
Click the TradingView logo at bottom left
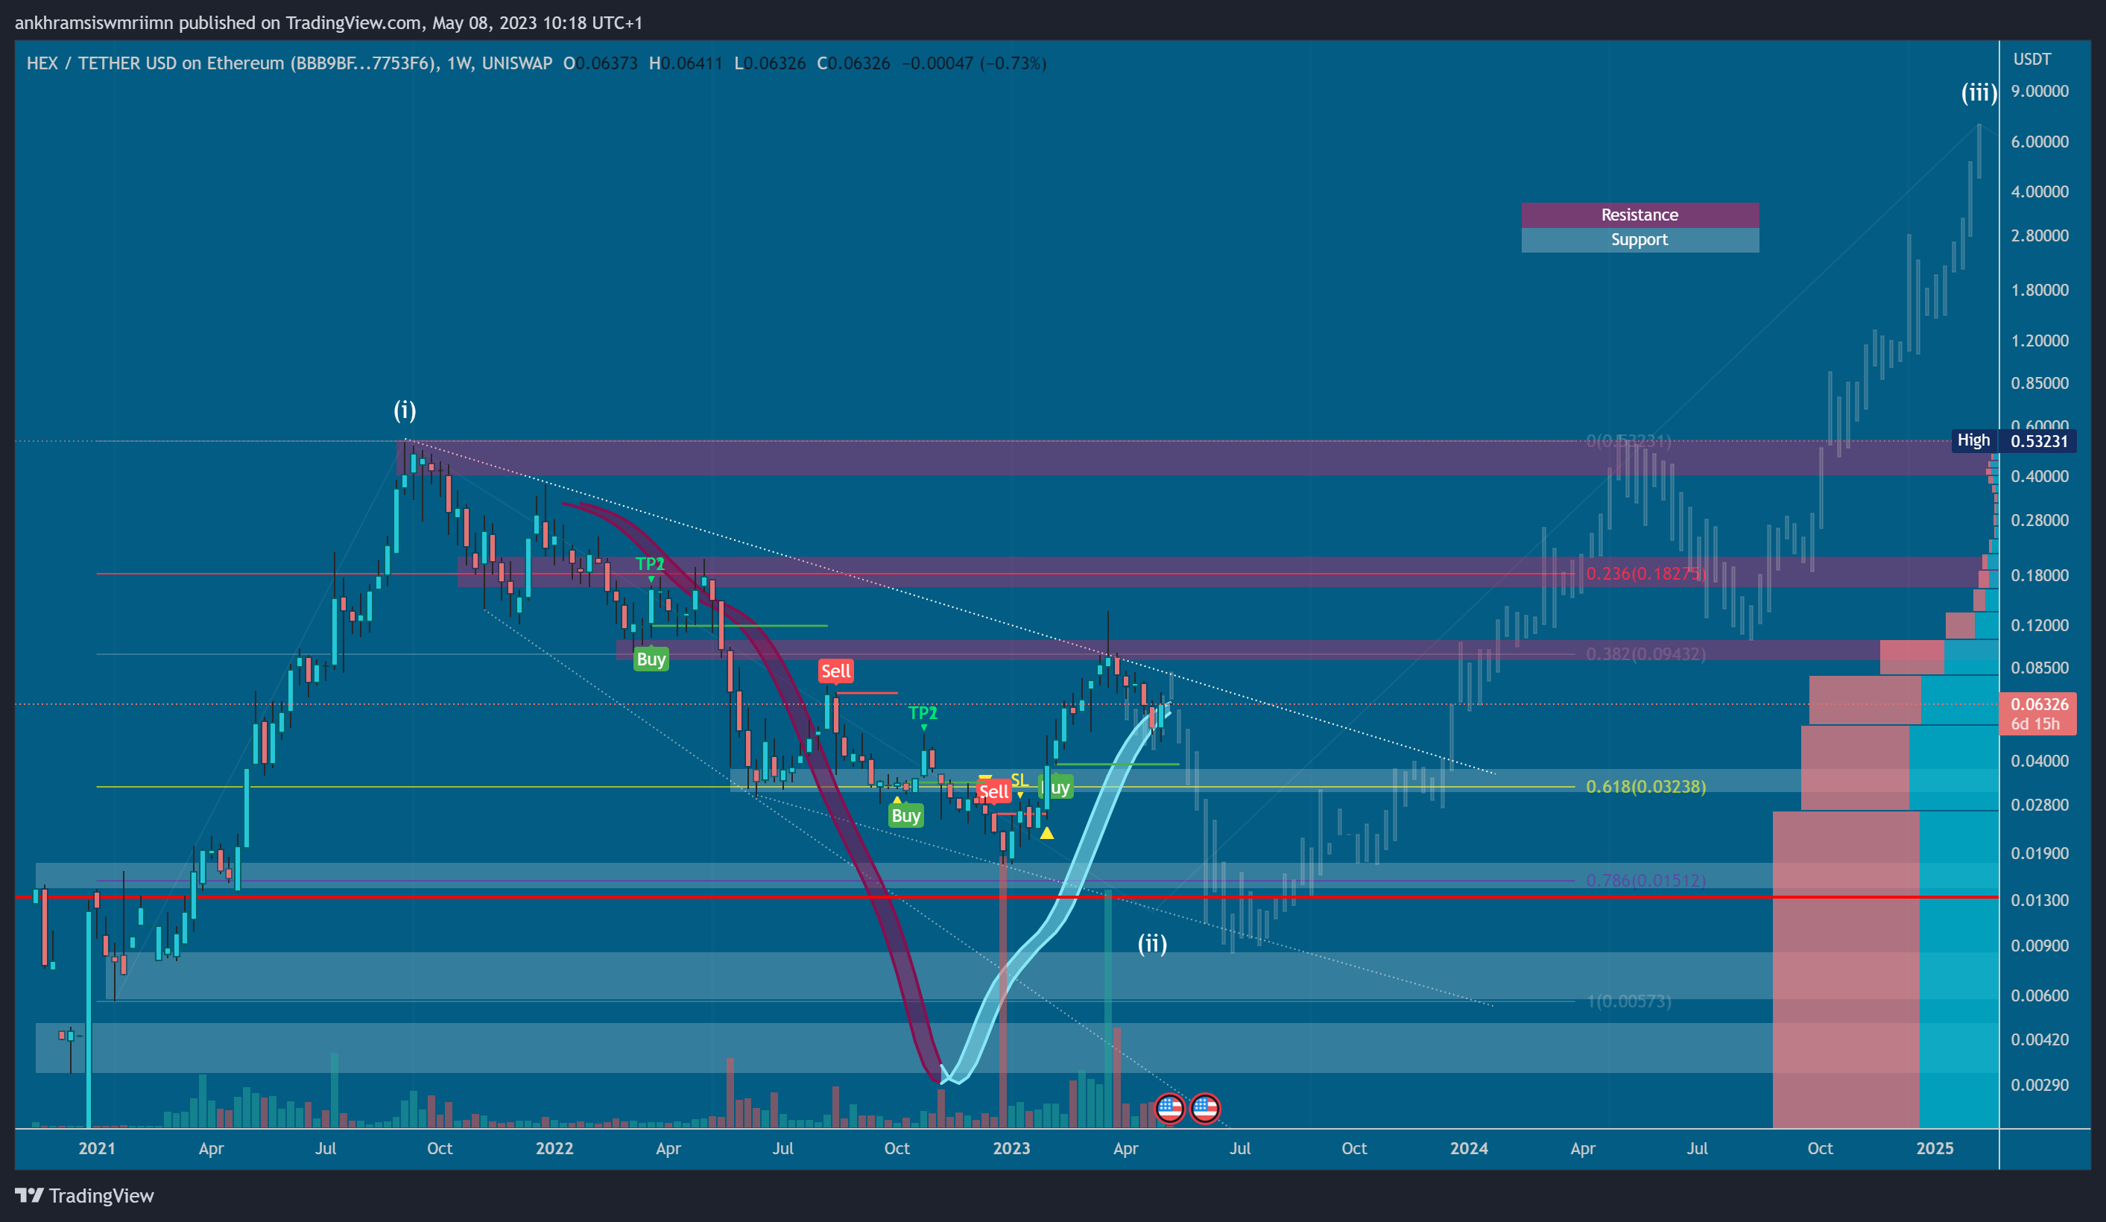[84, 1195]
